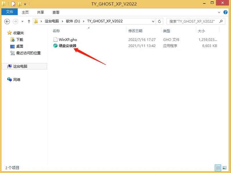Viewport: 231px width, 173px height.
Task: Click the 收藏夹 star icon
Action: [x=10, y=33]
